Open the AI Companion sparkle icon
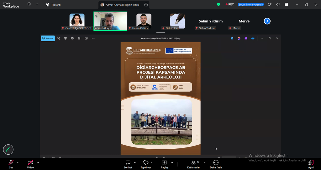The height and width of the screenshot is (170, 321). point(278,4)
